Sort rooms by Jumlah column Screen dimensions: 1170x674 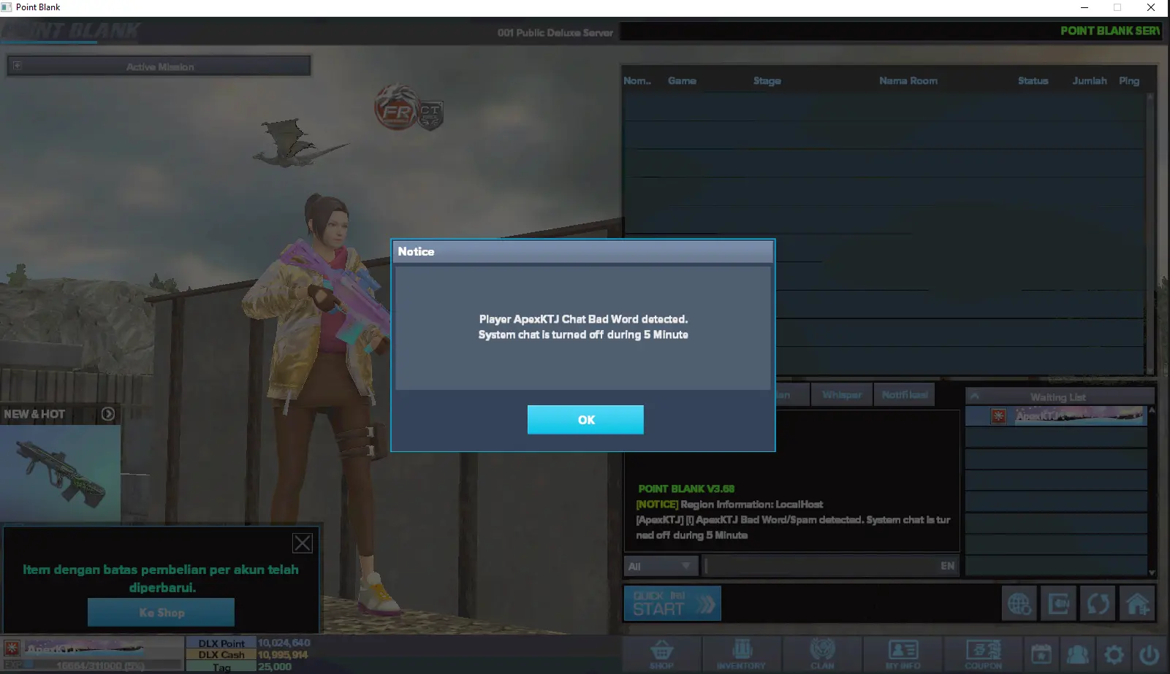click(x=1090, y=81)
